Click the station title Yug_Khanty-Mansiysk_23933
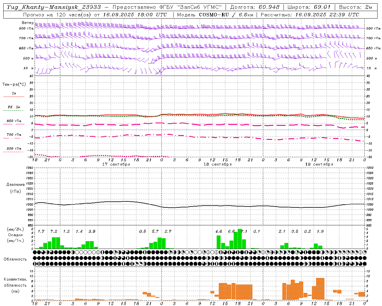 click(54, 7)
